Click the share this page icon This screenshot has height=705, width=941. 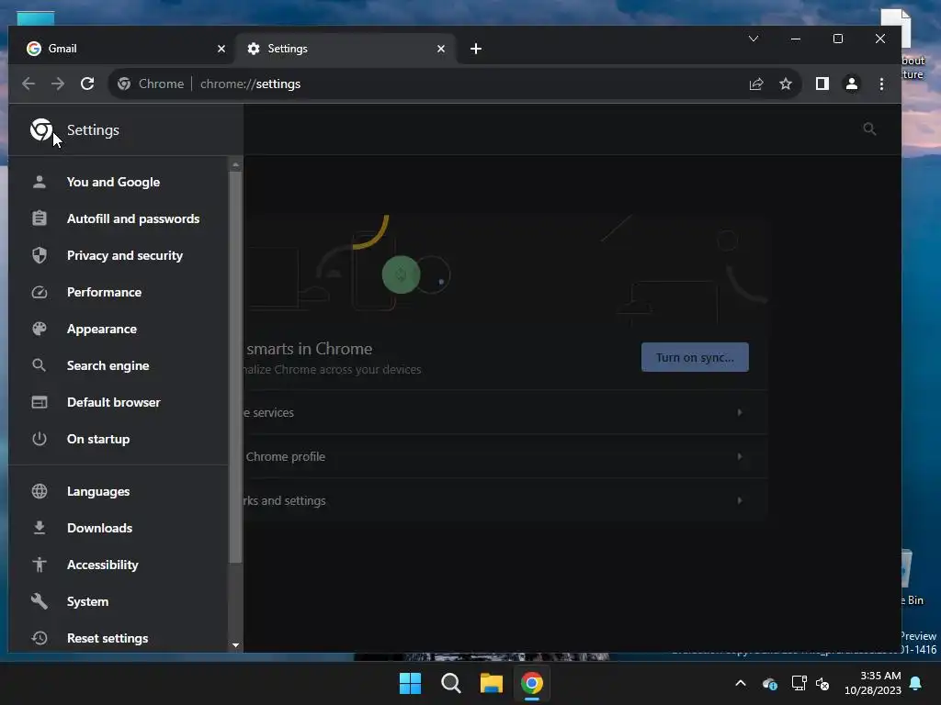756,84
